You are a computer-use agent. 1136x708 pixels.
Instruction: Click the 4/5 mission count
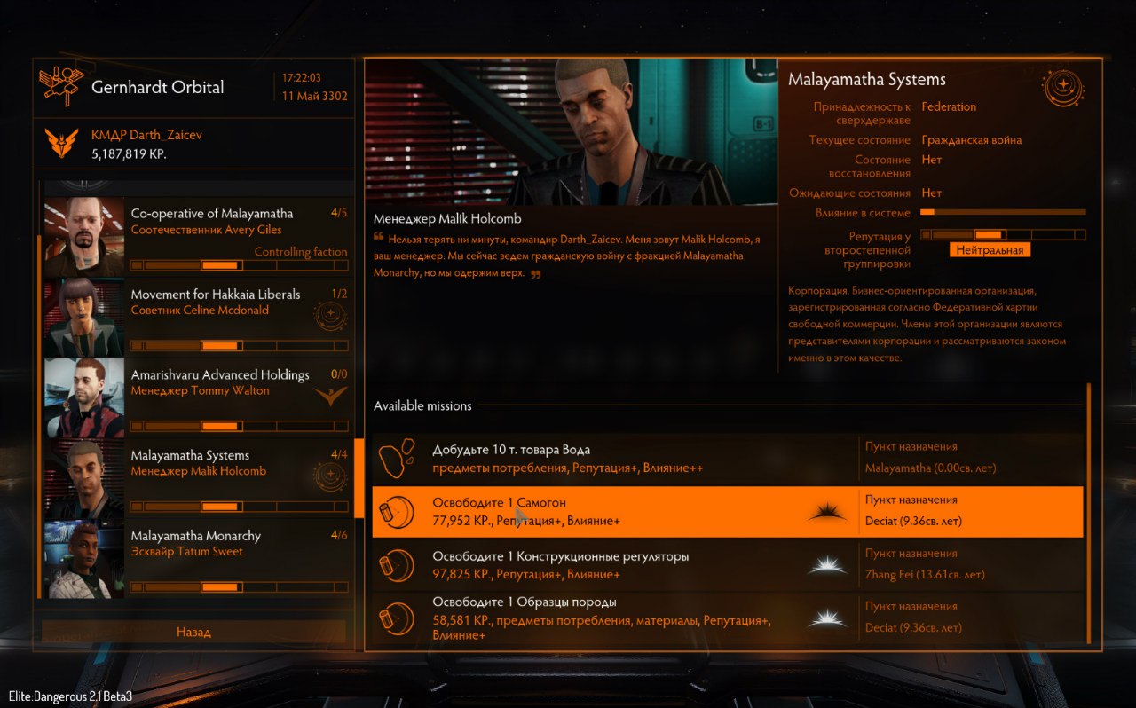click(x=339, y=213)
